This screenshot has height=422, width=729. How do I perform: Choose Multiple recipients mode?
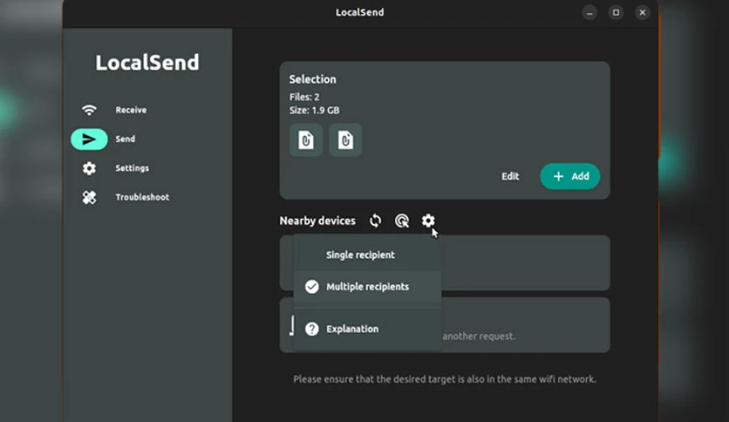(367, 287)
